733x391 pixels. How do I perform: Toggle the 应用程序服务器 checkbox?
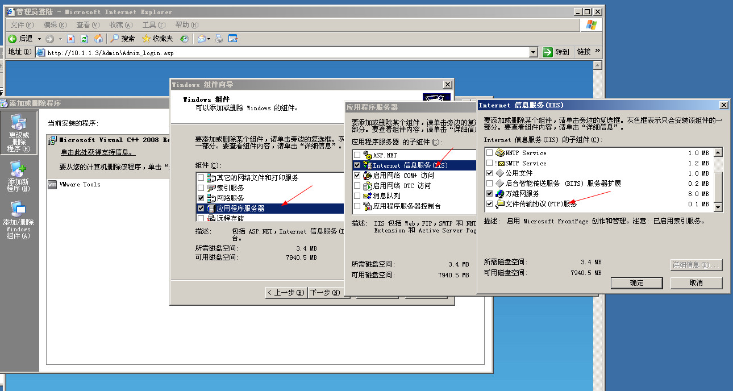[201, 208]
